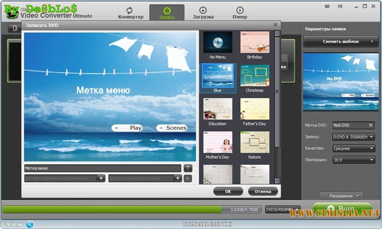The image size is (382, 229).
Task: Expand the Расширенно advanced panel
Action: coord(341,196)
